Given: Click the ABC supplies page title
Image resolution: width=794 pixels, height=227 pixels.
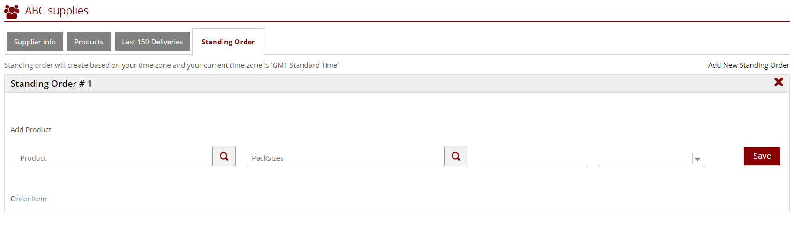Looking at the screenshot, I should click(x=57, y=11).
